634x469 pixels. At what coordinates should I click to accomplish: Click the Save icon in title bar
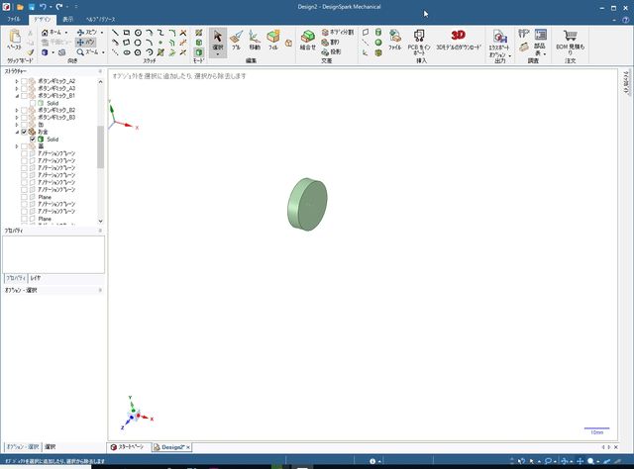(x=32, y=7)
